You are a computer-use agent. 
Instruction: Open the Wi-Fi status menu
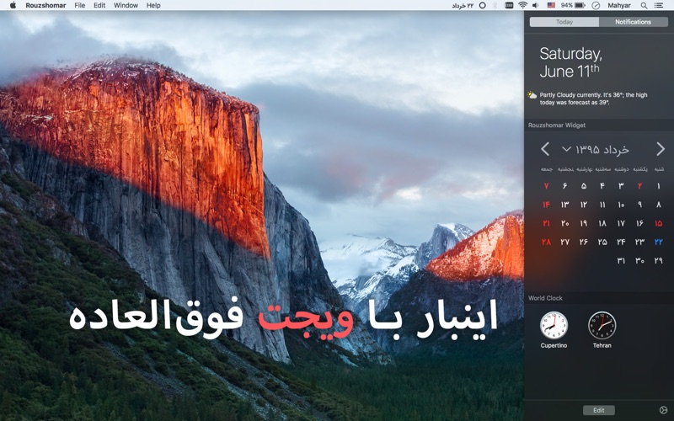pyautogui.click(x=522, y=5)
